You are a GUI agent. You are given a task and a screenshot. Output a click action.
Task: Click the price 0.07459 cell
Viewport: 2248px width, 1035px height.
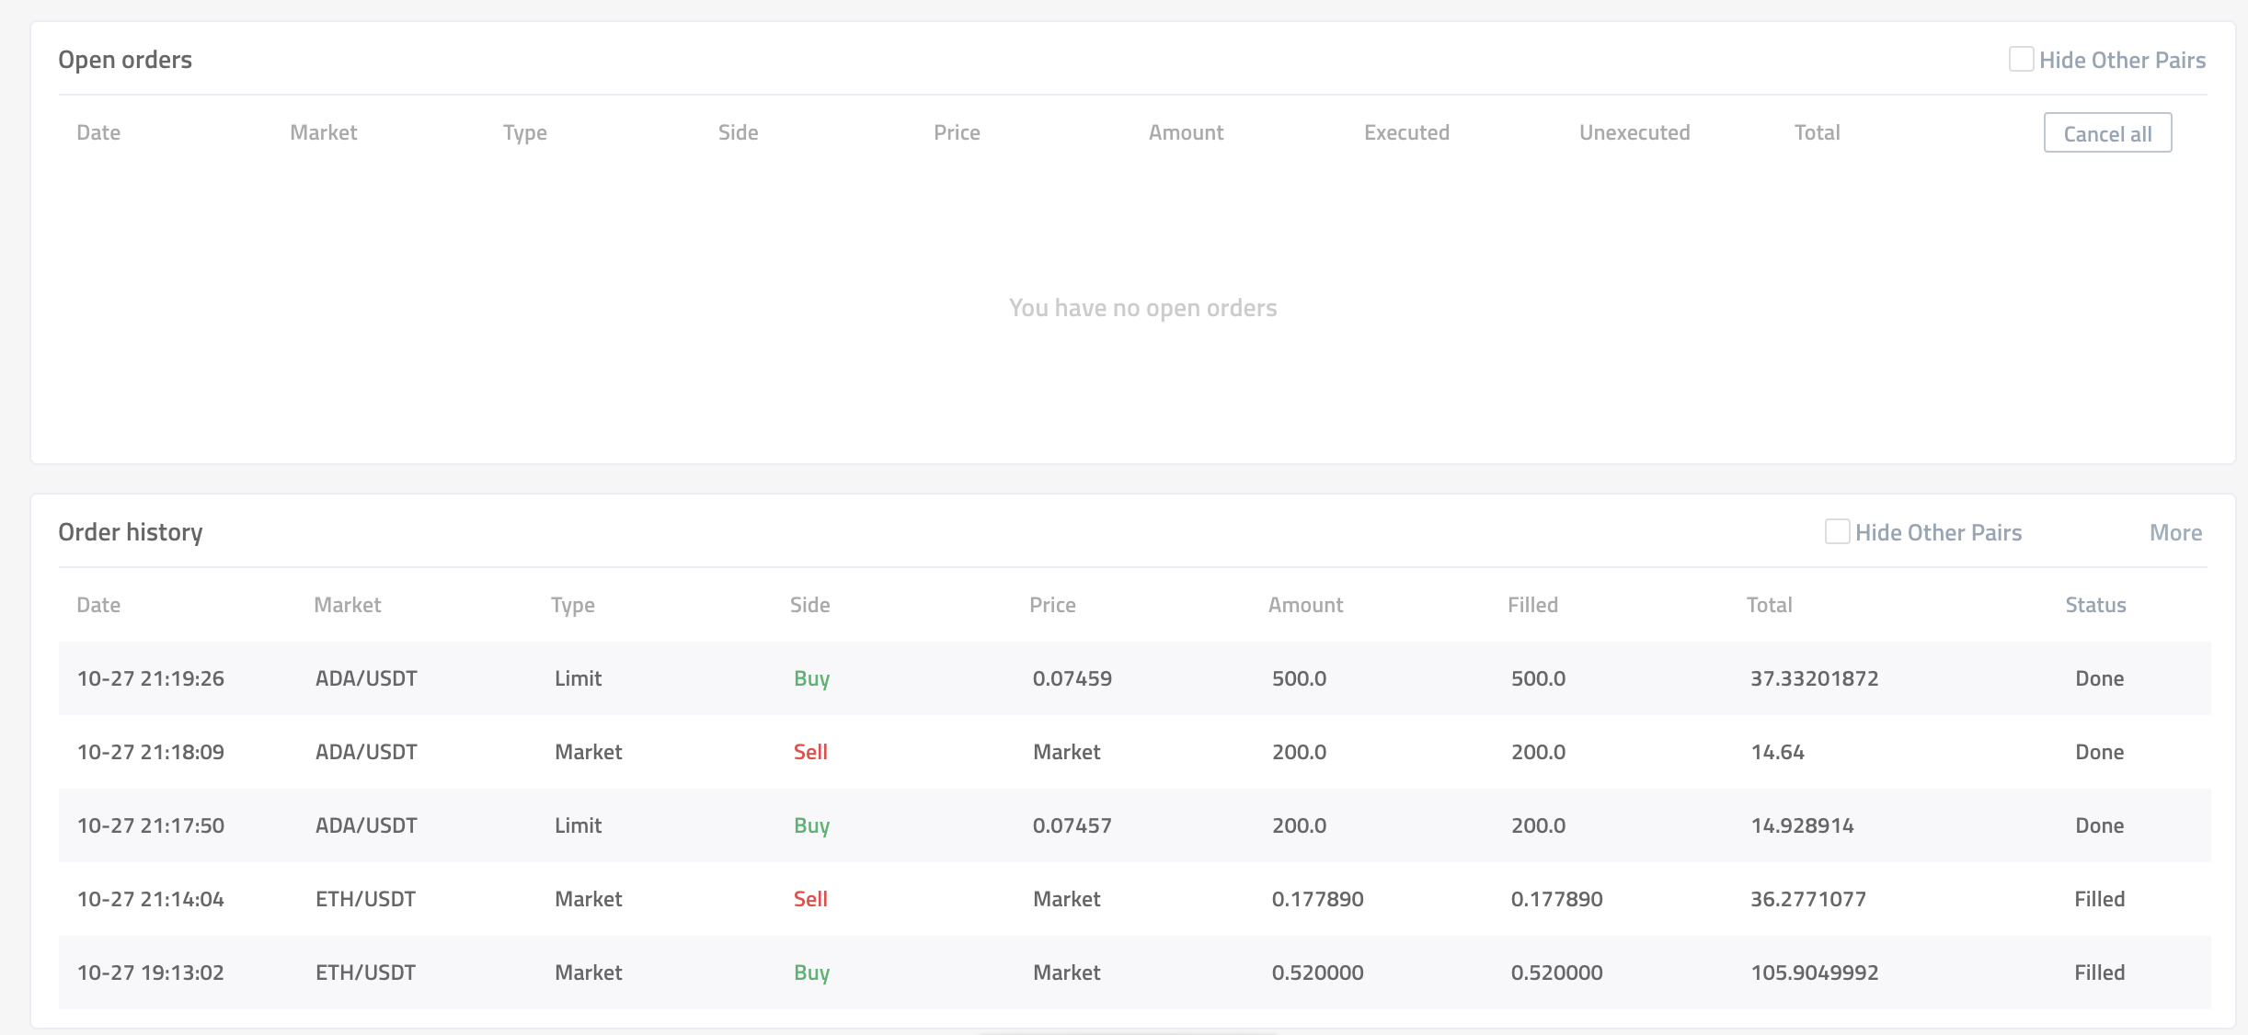tap(1072, 678)
